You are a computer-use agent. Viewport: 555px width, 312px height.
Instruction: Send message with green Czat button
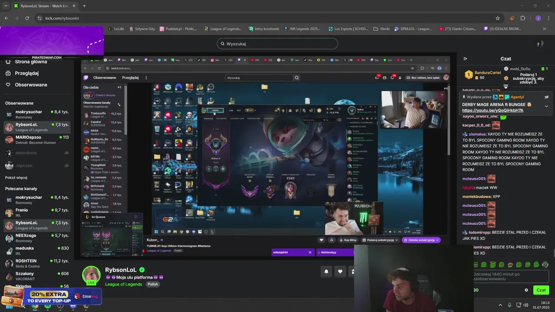[x=541, y=290]
